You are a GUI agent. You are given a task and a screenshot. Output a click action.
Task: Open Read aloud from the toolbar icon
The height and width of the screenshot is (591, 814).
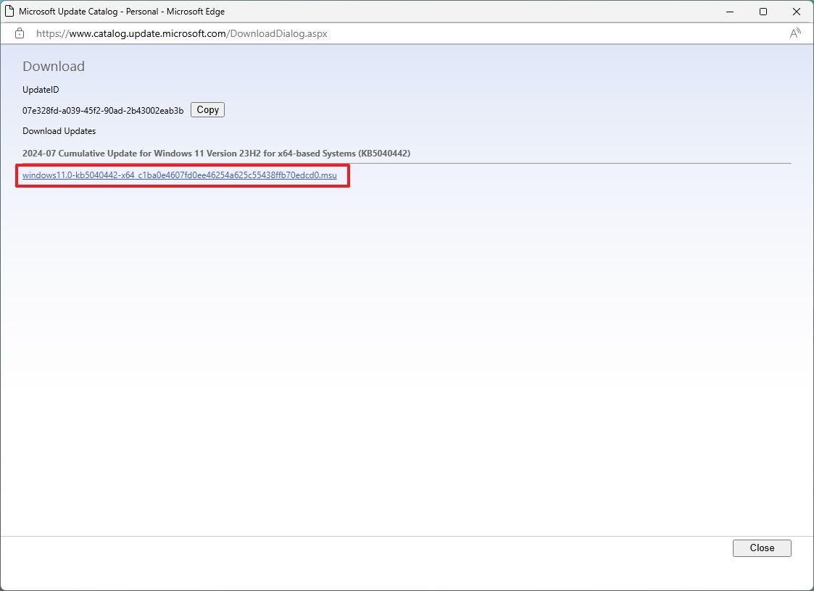(795, 33)
